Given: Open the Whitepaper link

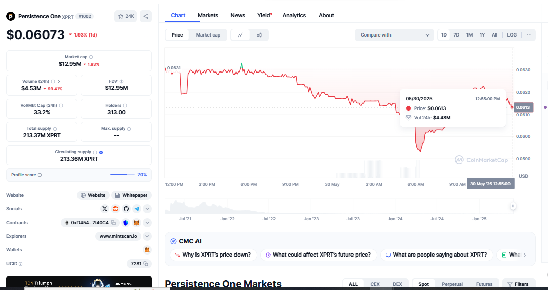Looking at the screenshot, I should (x=132, y=195).
